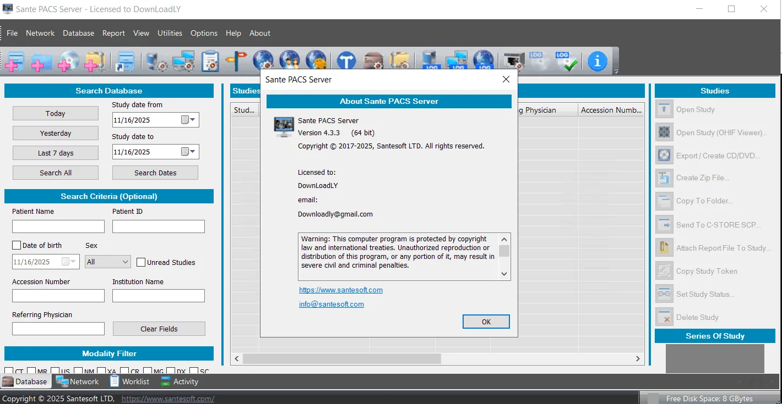Click the Delete Study icon
The width and height of the screenshot is (782, 404).
(665, 317)
